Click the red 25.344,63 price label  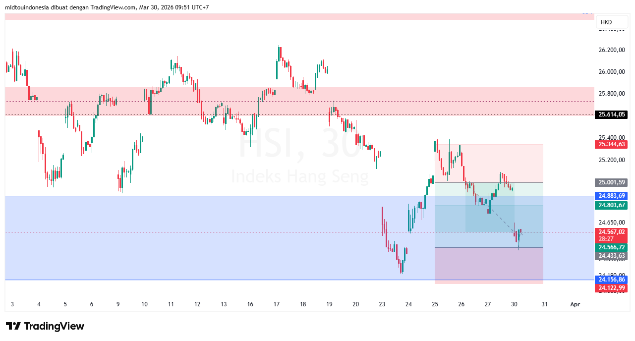611,144
